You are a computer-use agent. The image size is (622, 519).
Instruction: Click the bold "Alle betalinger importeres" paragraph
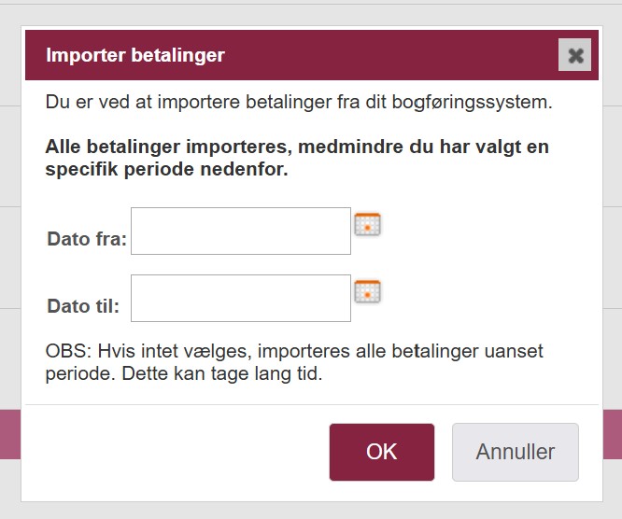pyautogui.click(x=297, y=159)
